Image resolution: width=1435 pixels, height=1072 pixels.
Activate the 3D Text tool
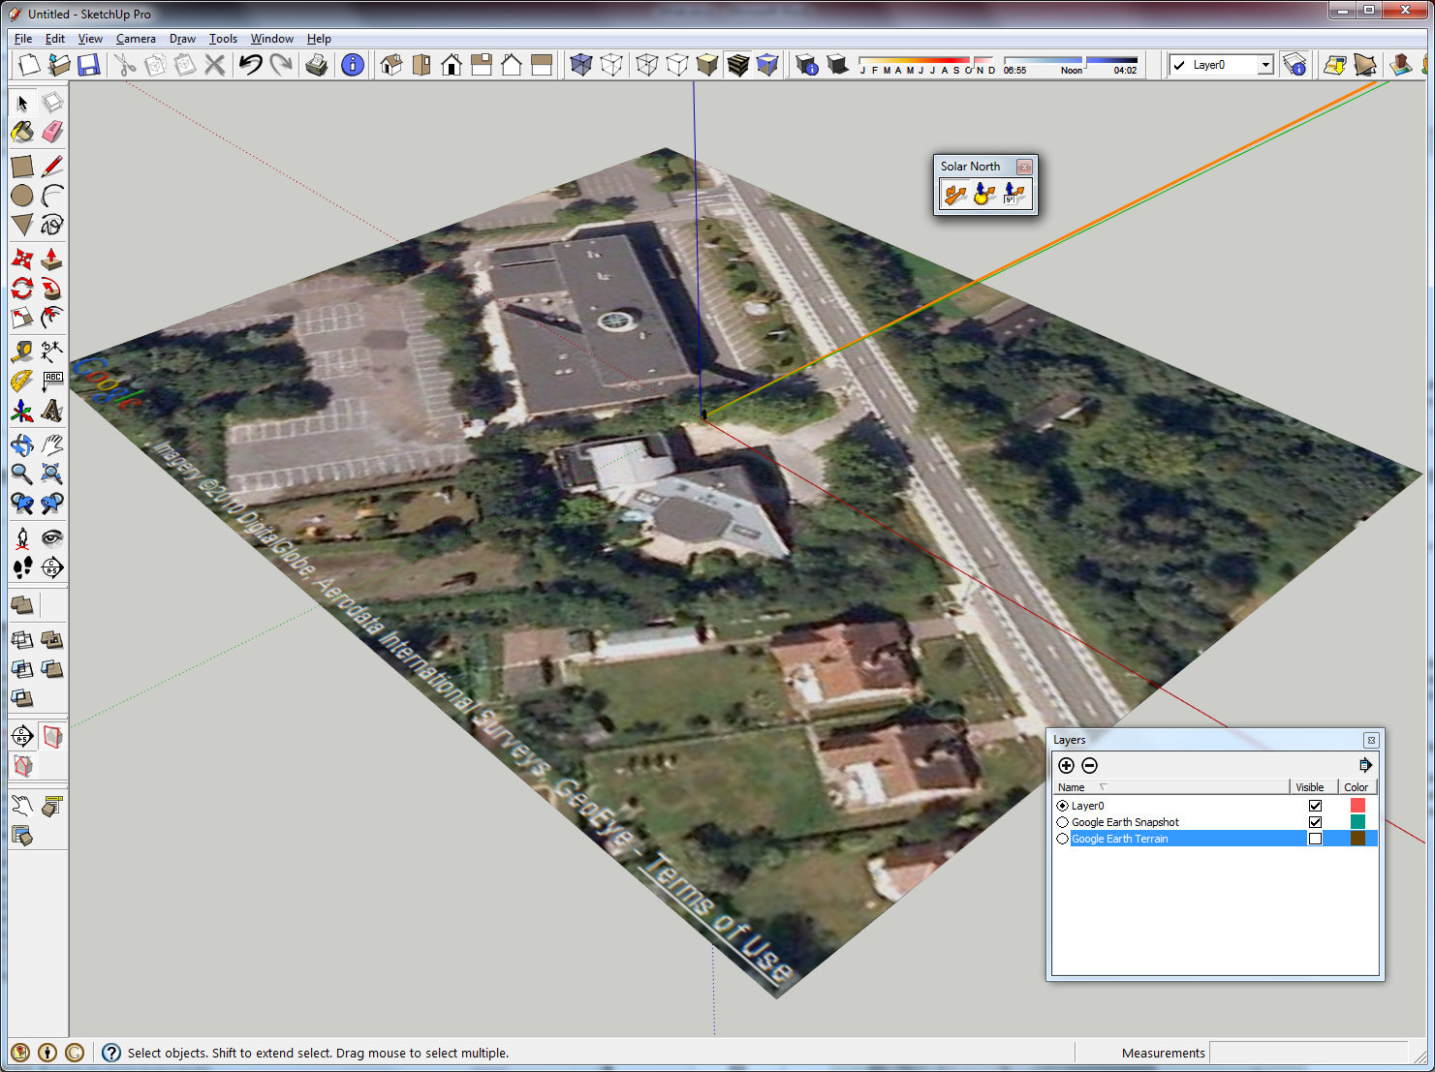[52, 411]
